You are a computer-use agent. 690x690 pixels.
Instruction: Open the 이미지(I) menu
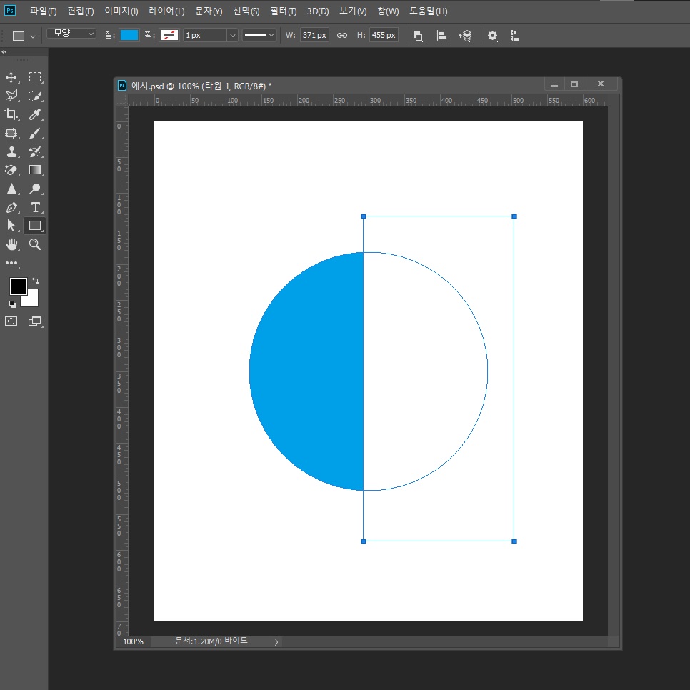tap(121, 11)
